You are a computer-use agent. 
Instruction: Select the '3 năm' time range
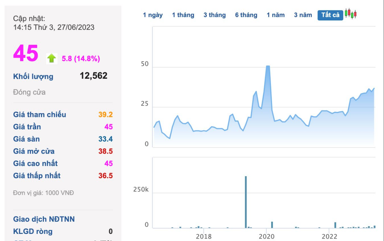(303, 15)
